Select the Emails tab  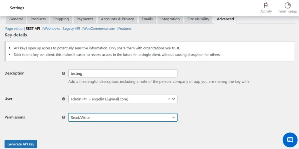tap(147, 19)
